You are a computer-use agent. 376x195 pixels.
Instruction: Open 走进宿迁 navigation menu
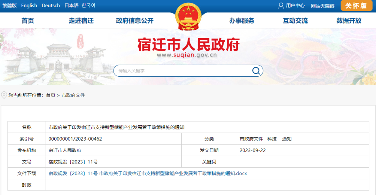pyautogui.click(x=81, y=21)
